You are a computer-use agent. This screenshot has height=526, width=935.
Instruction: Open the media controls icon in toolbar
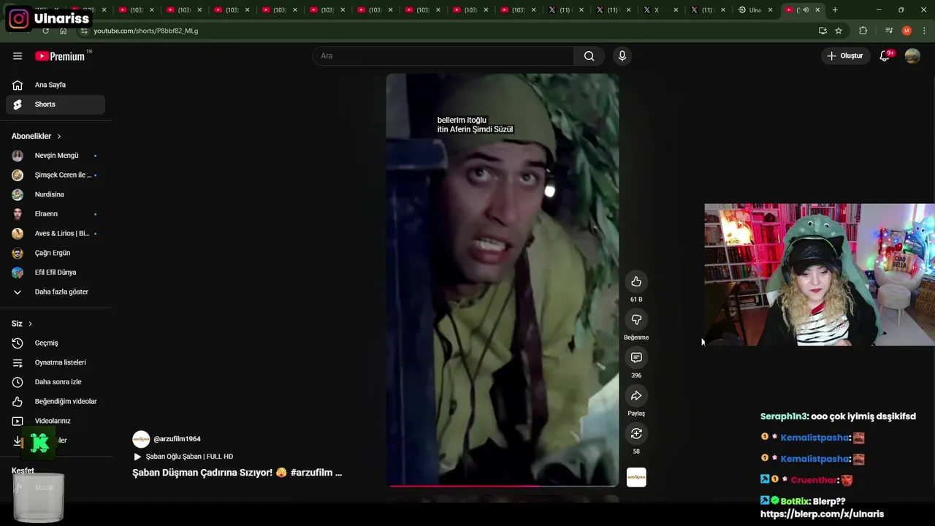(889, 31)
